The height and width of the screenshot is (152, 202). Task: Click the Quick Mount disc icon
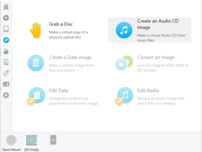coord(11,140)
